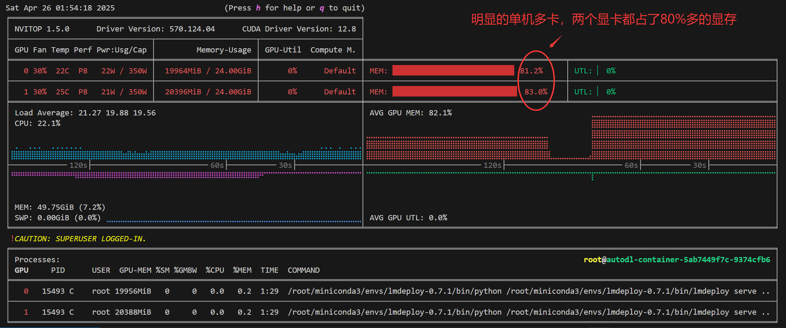786x328 pixels.
Task: Click GPU 0 UTL: 0% indicator
Action: click(x=595, y=71)
